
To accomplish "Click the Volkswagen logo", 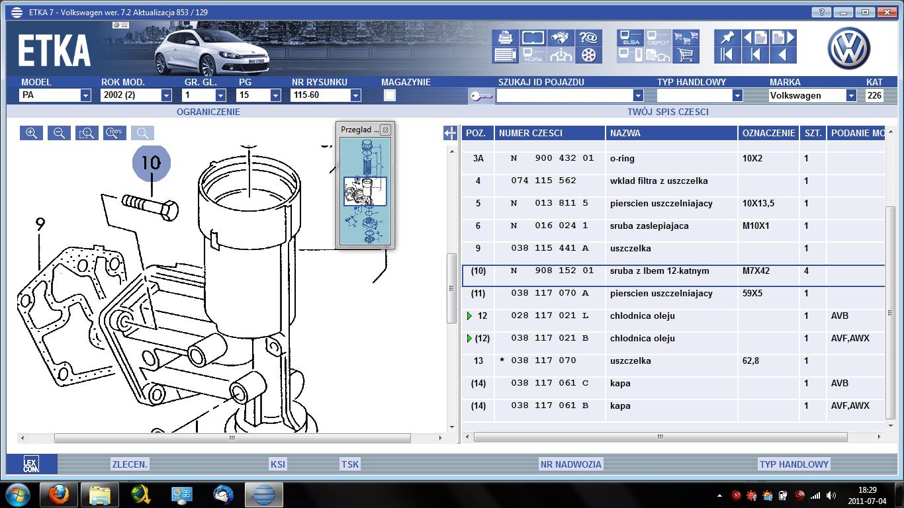I will 849,48.
